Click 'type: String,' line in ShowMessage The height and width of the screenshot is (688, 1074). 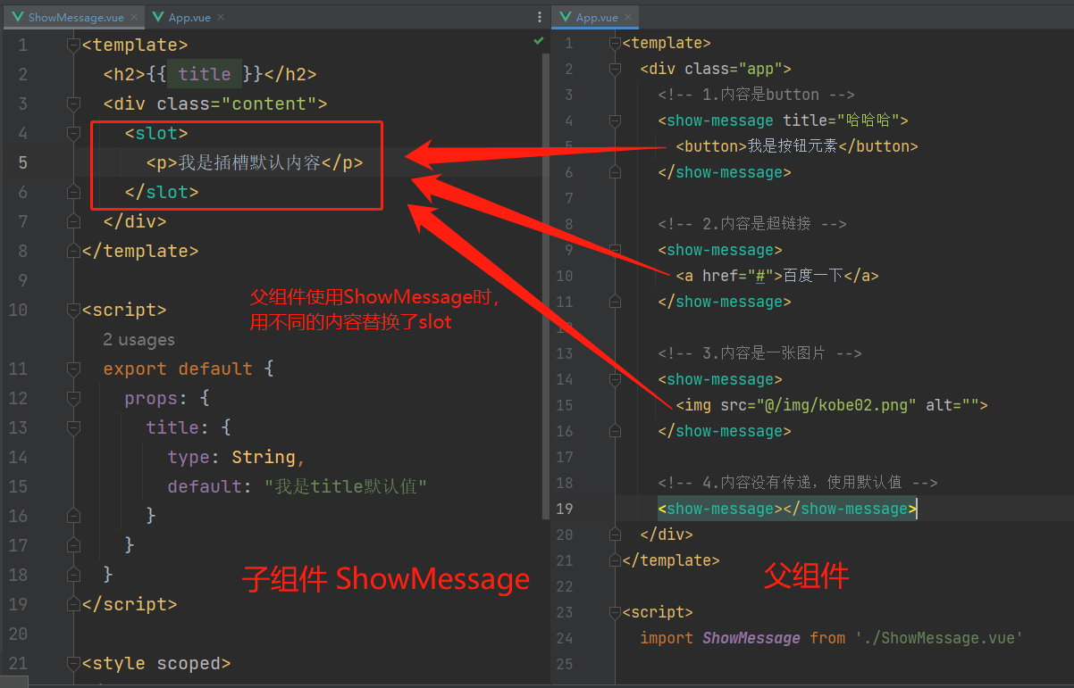tap(237, 458)
